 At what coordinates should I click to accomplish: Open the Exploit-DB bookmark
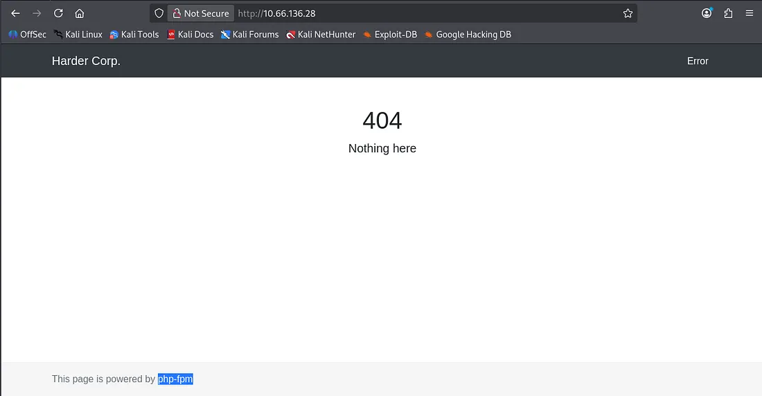point(390,35)
